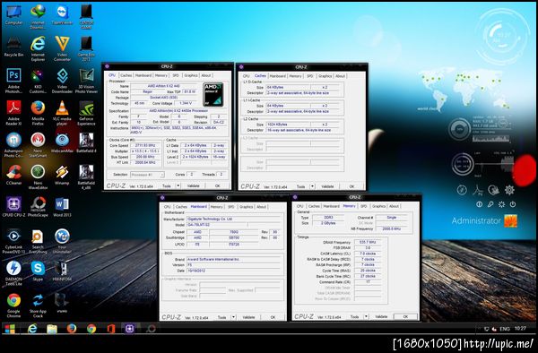Open the Processor #1 selection combo box
Image resolution: width=538 pixels, height=353 pixels.
[x=147, y=175]
